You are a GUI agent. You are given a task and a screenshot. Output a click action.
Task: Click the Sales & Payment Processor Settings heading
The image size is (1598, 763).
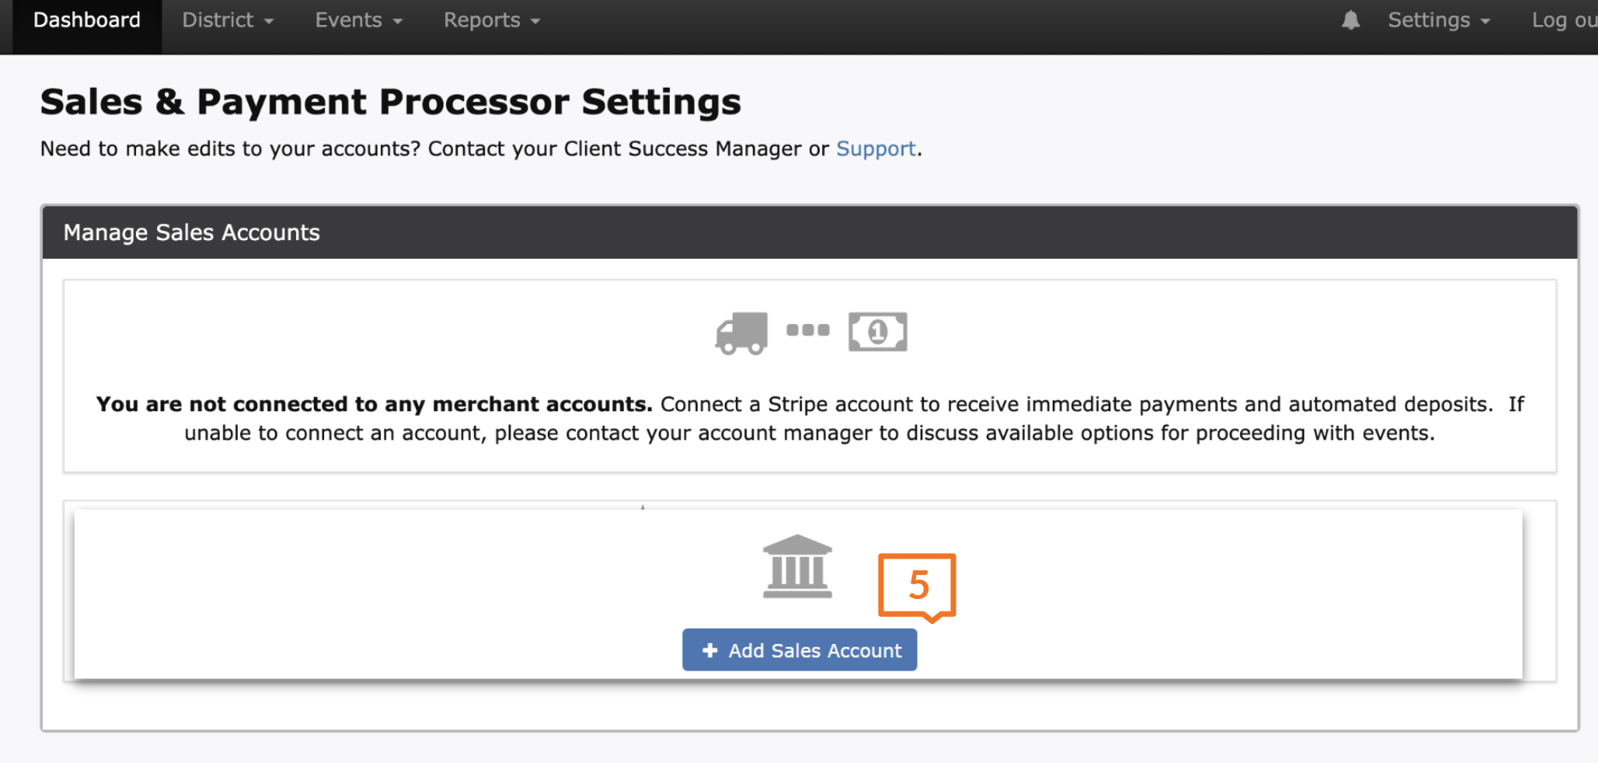click(x=390, y=102)
